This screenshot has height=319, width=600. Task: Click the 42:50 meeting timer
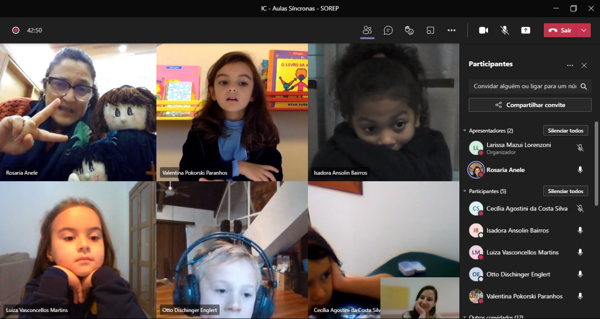pos(35,30)
